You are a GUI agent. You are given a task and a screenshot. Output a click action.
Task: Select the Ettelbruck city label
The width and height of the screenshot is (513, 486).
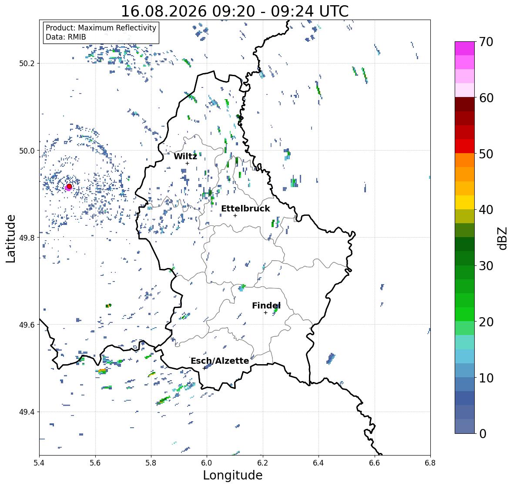(x=245, y=209)
